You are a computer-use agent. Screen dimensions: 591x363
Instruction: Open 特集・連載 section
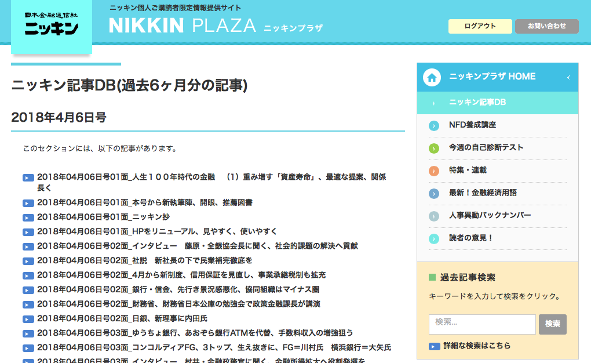(x=468, y=170)
